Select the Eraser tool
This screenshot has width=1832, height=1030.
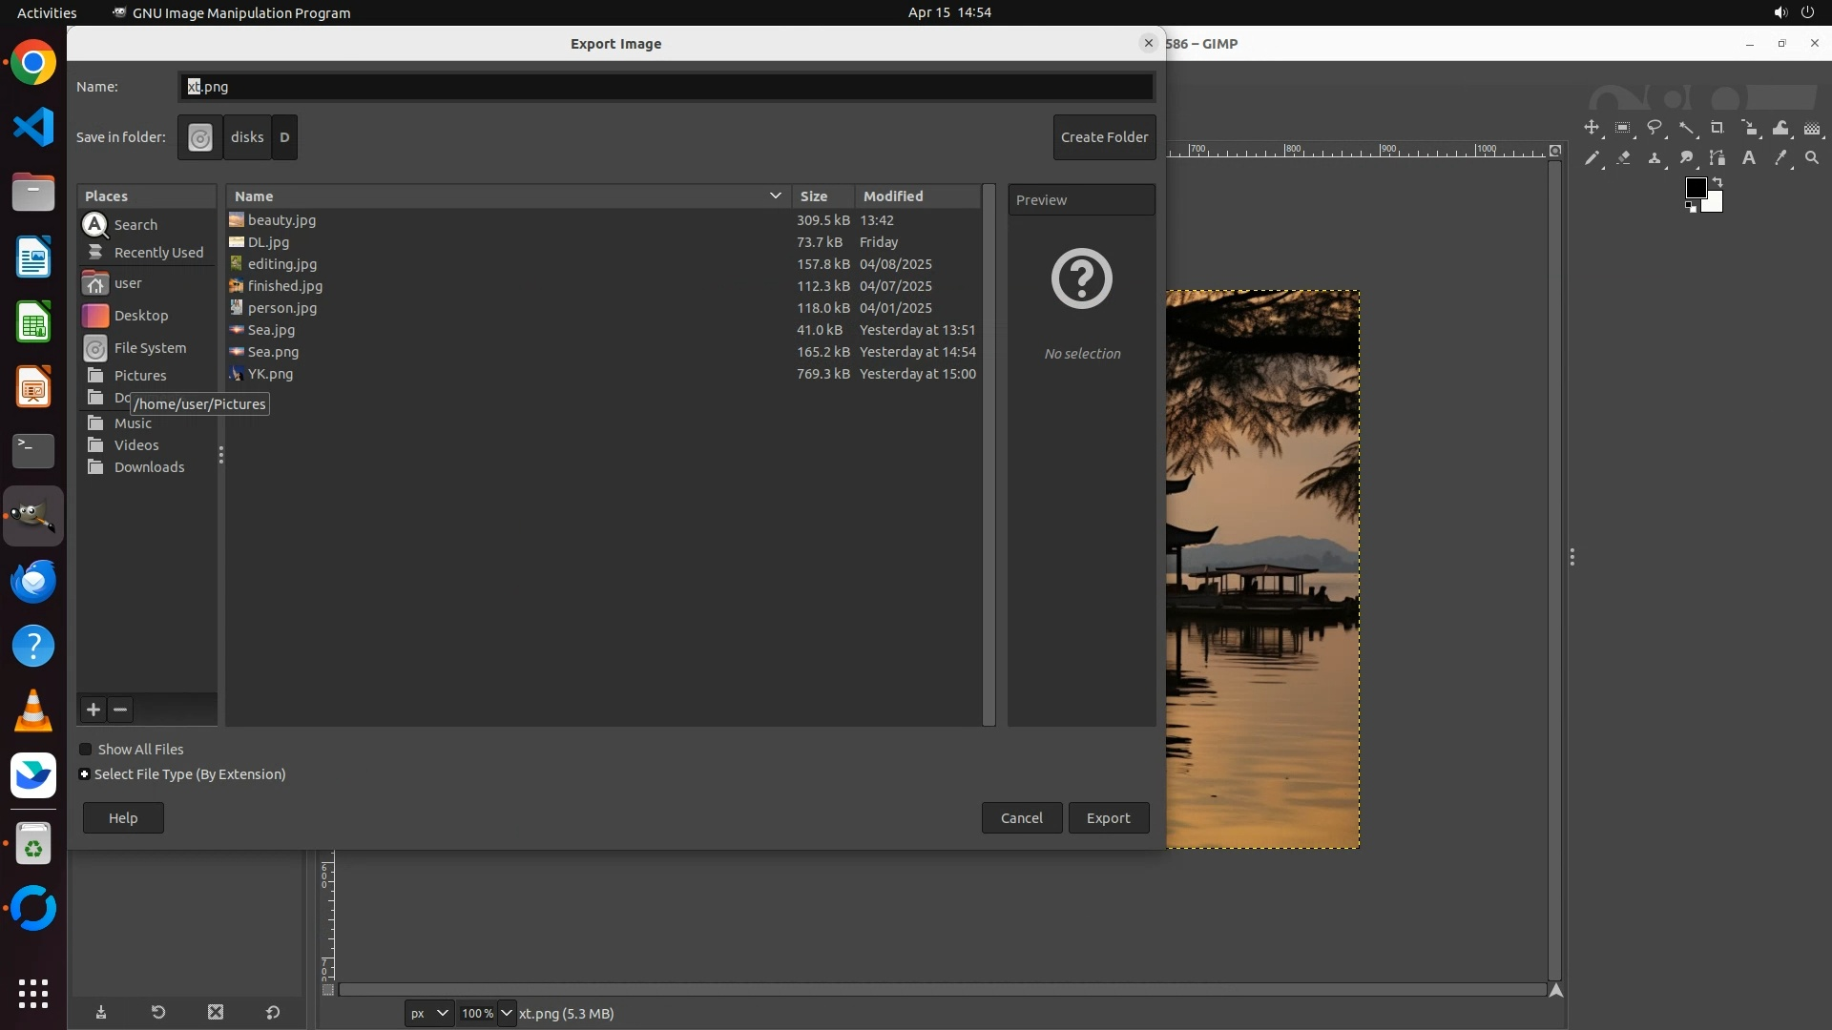click(x=1623, y=158)
